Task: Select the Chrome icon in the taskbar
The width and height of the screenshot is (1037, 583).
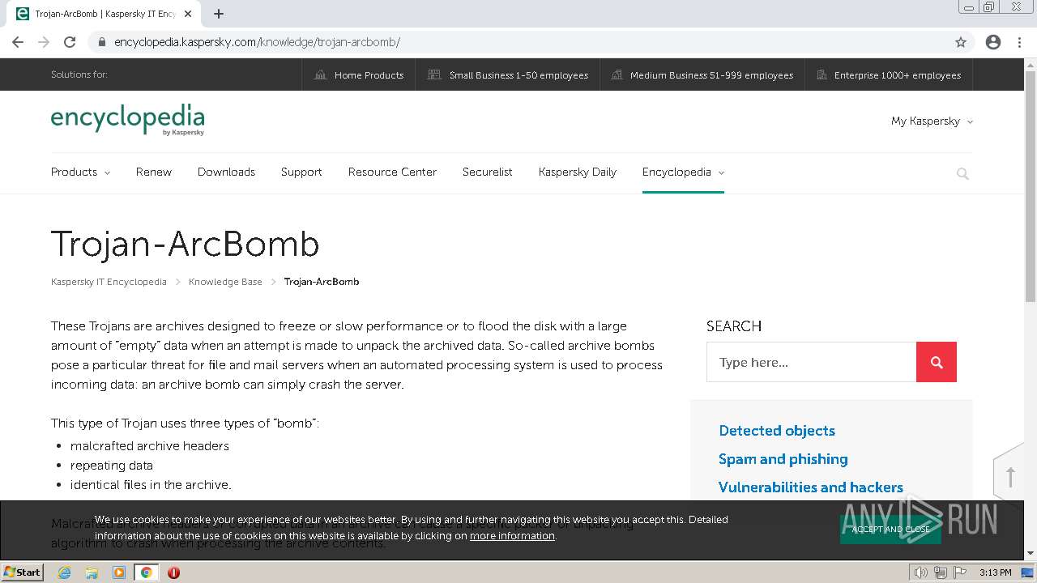Action: coord(146,572)
